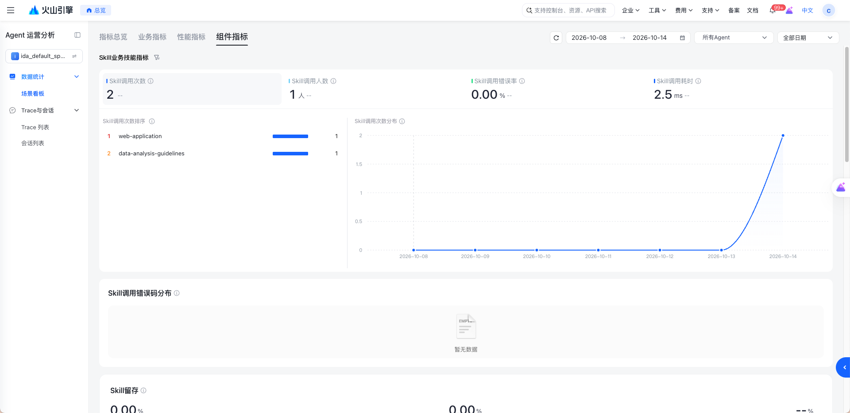
Task: Switch workspace via ida_default_sp swap icon
Action: point(74,56)
